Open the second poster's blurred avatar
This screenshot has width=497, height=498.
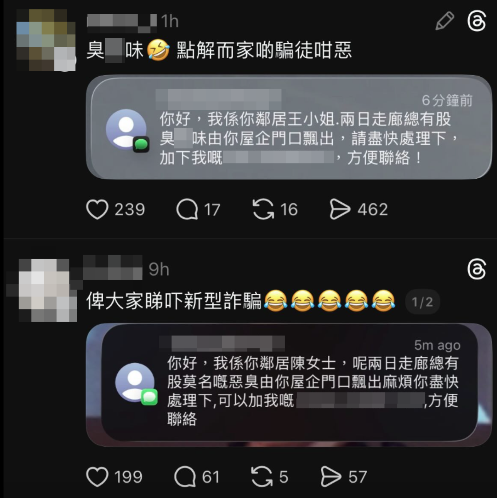pos(46,290)
